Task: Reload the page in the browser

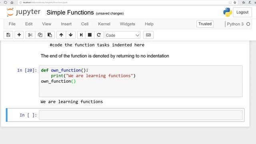Action: (6, 2)
